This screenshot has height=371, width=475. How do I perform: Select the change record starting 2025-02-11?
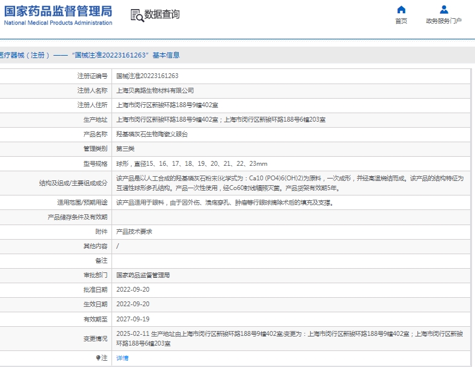290,339
